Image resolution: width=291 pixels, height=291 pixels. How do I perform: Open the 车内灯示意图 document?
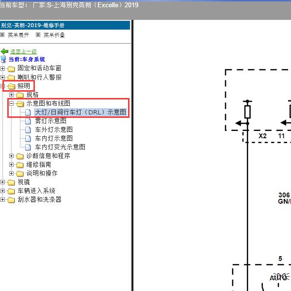coord(54,138)
